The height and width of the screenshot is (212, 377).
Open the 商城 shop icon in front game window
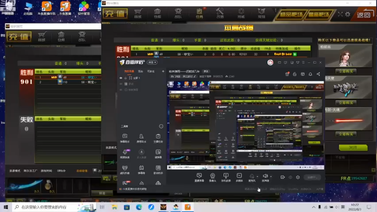(x=138, y=13)
